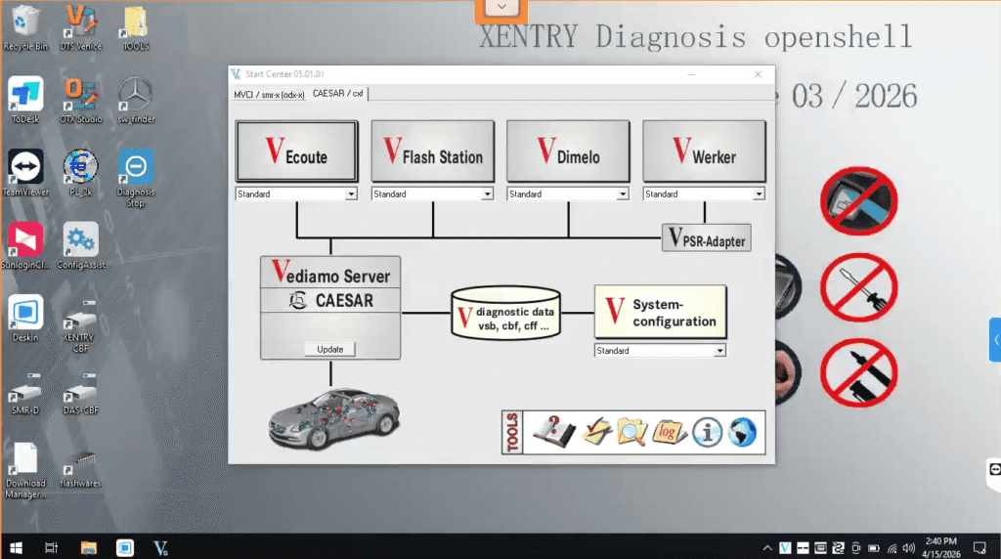Screen dimensions: 1001x559
Task: Open the Windows Start menu
Action: tap(15, 546)
